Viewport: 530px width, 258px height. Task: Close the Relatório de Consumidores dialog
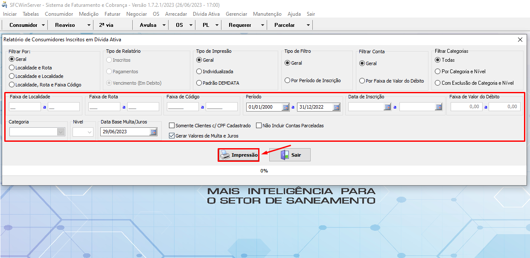[x=520, y=40]
